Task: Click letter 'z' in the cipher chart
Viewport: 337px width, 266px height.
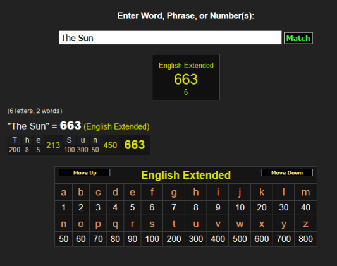Action: (305, 224)
